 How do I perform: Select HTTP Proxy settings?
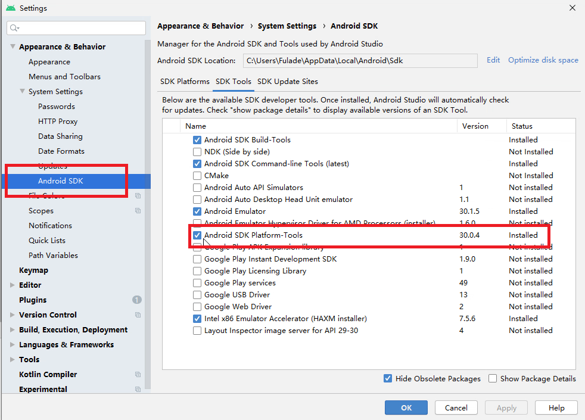pyautogui.click(x=58, y=121)
